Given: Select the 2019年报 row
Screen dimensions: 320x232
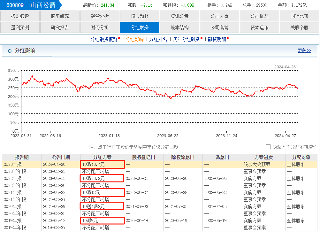Looking at the screenshot, I should (x=160, y=221).
